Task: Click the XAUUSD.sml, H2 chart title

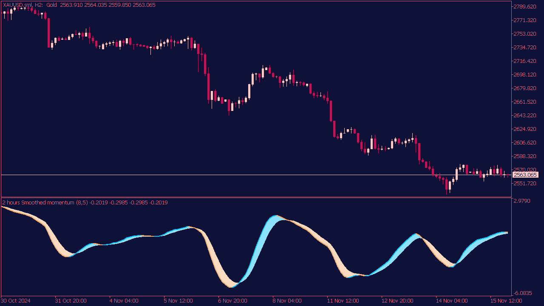Action: 23,5
